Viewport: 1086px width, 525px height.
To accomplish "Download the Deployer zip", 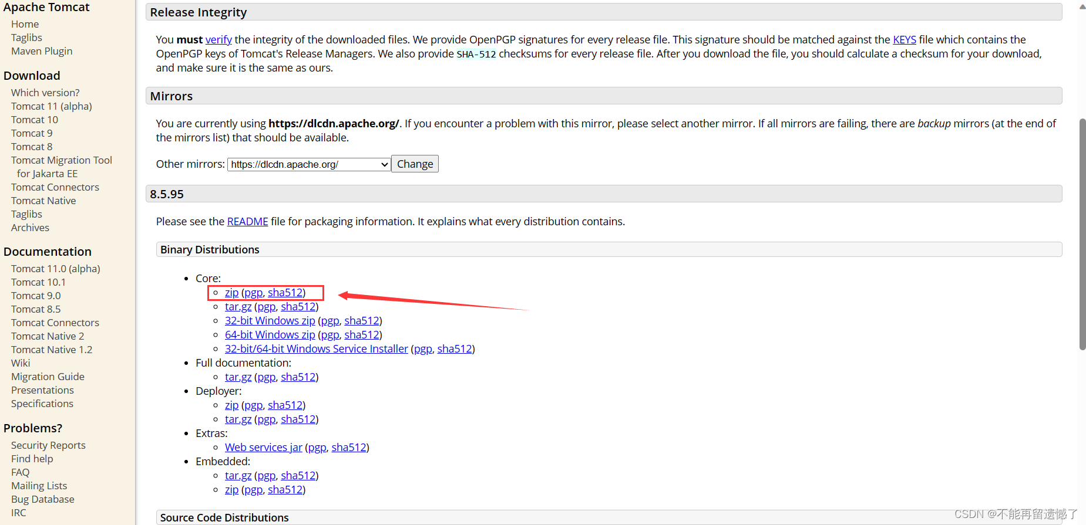I will [231, 405].
